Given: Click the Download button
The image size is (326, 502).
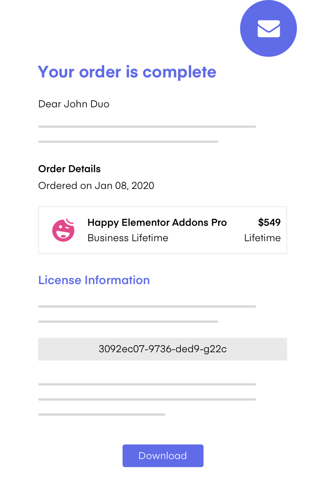Looking at the screenshot, I should point(163,455).
